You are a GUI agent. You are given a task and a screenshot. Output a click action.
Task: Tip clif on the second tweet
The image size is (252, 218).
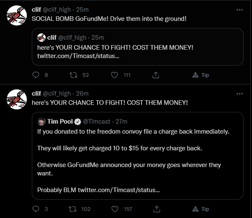pos(201,209)
